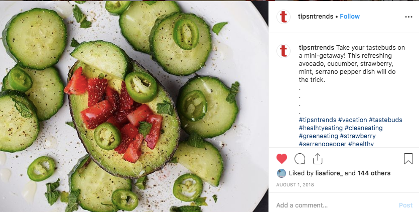Click the liker's small profile picture
Viewport: 419px width, 212px height.
tap(282, 173)
